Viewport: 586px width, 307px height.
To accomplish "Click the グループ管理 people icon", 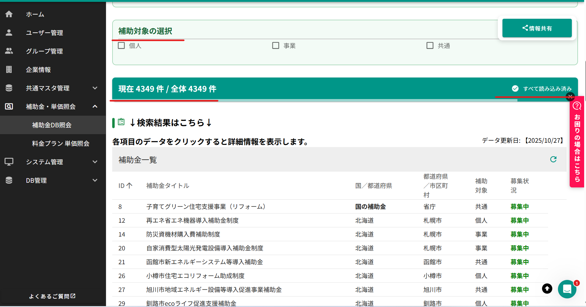I will (x=9, y=51).
